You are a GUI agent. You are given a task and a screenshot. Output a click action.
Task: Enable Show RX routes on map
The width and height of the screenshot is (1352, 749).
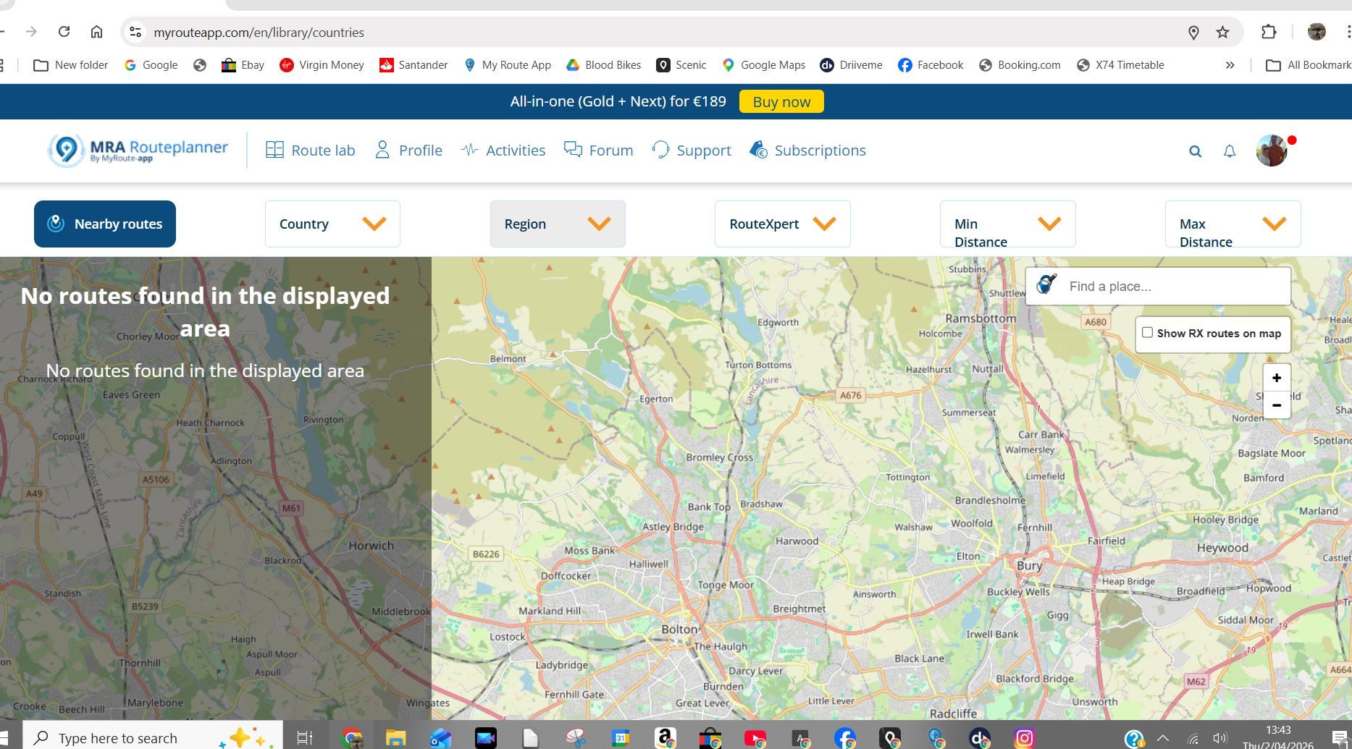click(x=1147, y=331)
